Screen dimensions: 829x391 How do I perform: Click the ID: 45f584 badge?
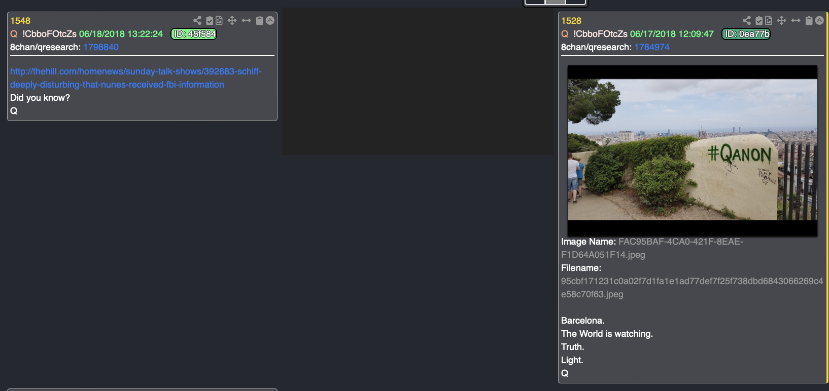[x=194, y=34]
